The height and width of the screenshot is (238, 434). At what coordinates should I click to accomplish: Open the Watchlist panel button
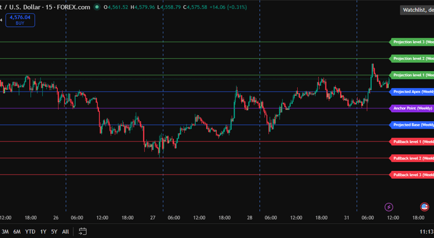417,10
